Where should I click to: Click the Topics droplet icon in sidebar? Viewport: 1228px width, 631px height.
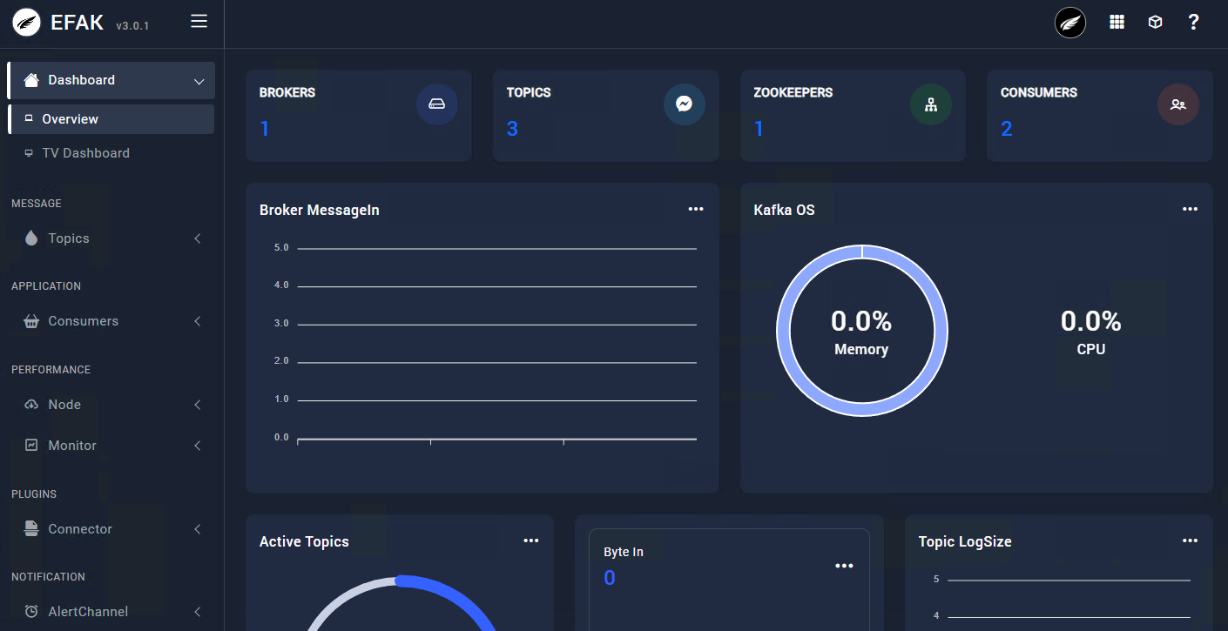pyautogui.click(x=31, y=238)
